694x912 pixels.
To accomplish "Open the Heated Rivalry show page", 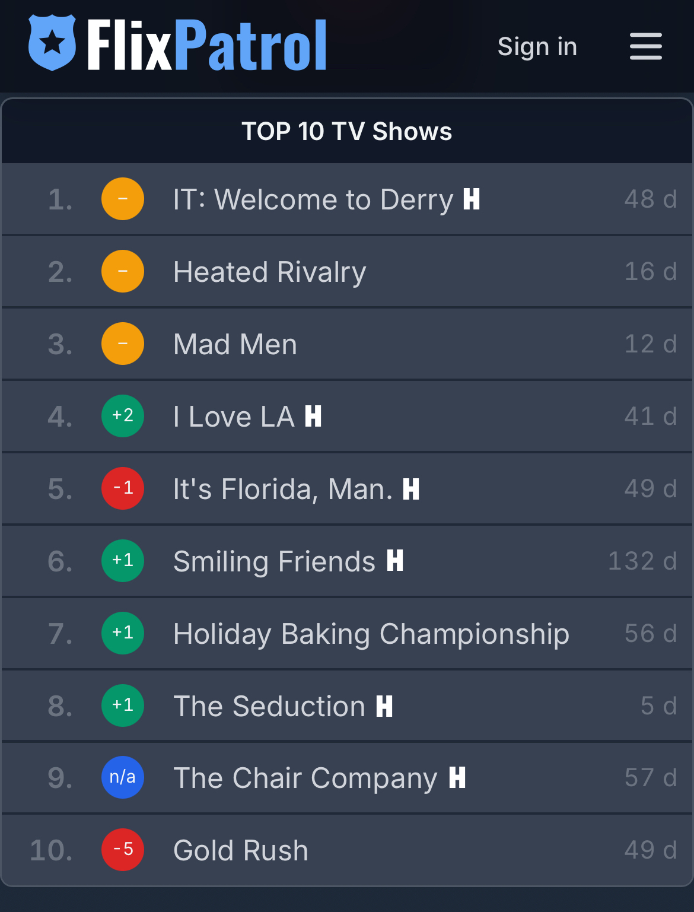I will click(269, 272).
